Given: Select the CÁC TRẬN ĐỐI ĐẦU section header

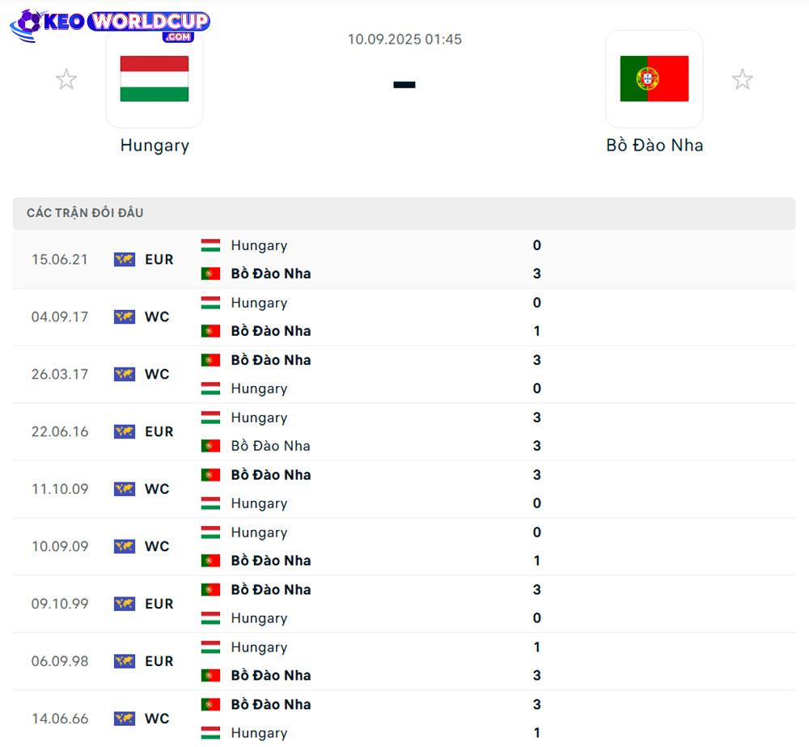Looking at the screenshot, I should (85, 213).
